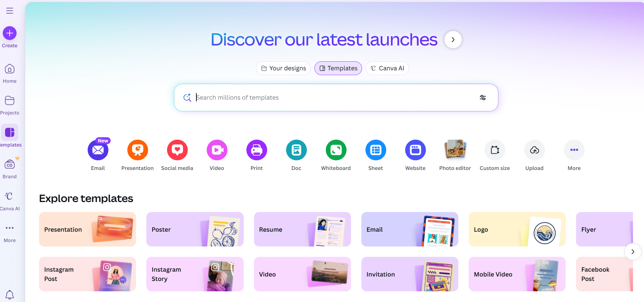Viewport: 644px width, 302px height.
Task: Choose the Sheet design icon
Action: click(x=376, y=150)
